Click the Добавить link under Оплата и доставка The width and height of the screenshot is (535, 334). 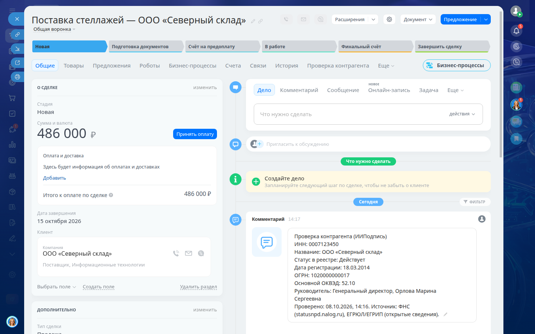(55, 178)
